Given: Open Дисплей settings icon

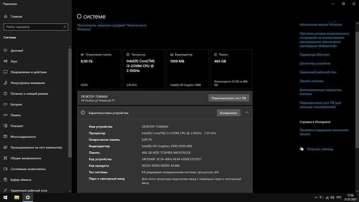Looking at the screenshot, I should pyautogui.click(x=5, y=50).
